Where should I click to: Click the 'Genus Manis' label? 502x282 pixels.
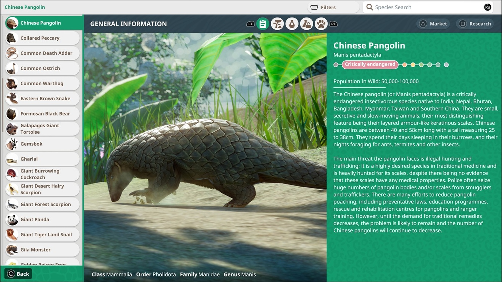(x=240, y=274)
